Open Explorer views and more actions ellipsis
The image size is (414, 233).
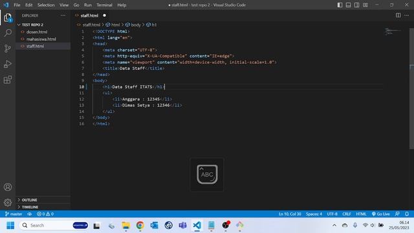coord(63,16)
